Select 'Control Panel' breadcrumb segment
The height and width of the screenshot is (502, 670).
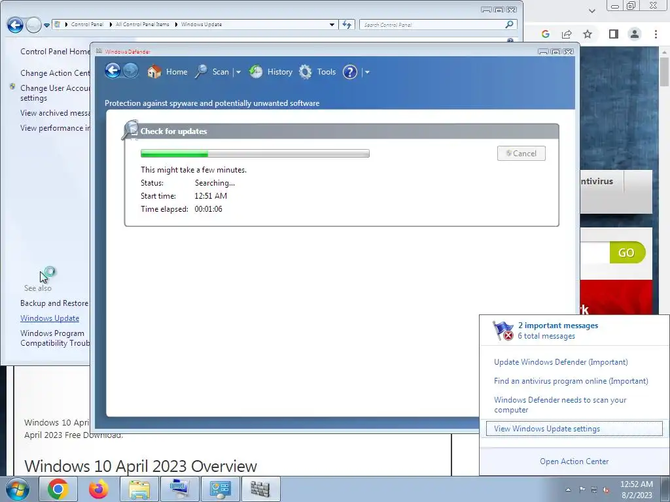pos(87,24)
